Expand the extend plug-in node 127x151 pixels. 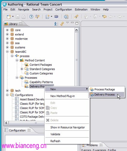[x=7, y=34]
